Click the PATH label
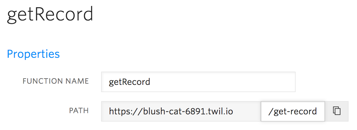 coord(79,111)
